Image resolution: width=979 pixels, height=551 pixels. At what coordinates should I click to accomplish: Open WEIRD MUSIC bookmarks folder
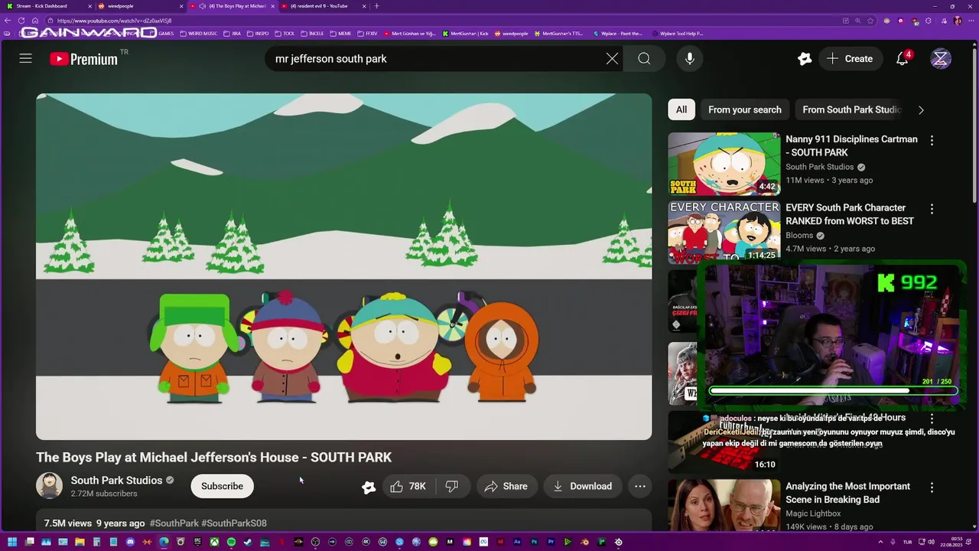point(198,34)
